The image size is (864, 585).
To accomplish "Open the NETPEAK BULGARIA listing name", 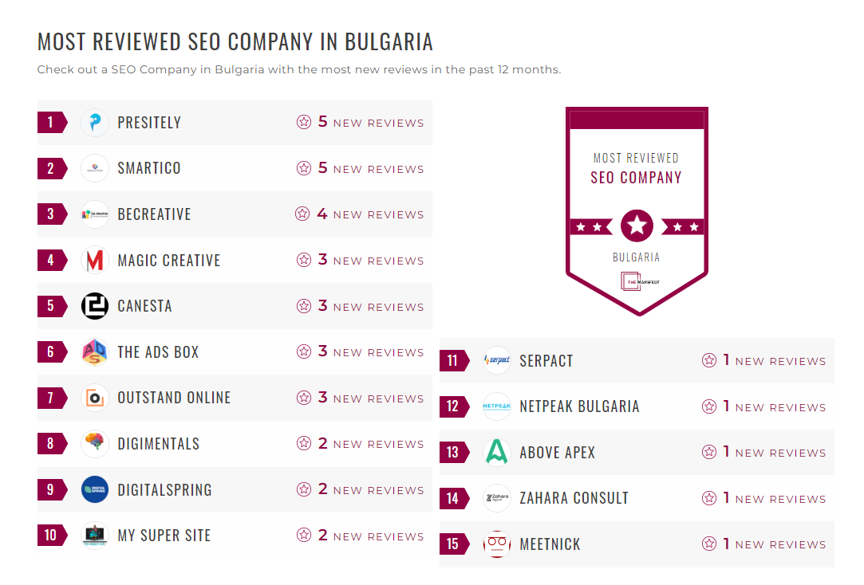I will 579,406.
